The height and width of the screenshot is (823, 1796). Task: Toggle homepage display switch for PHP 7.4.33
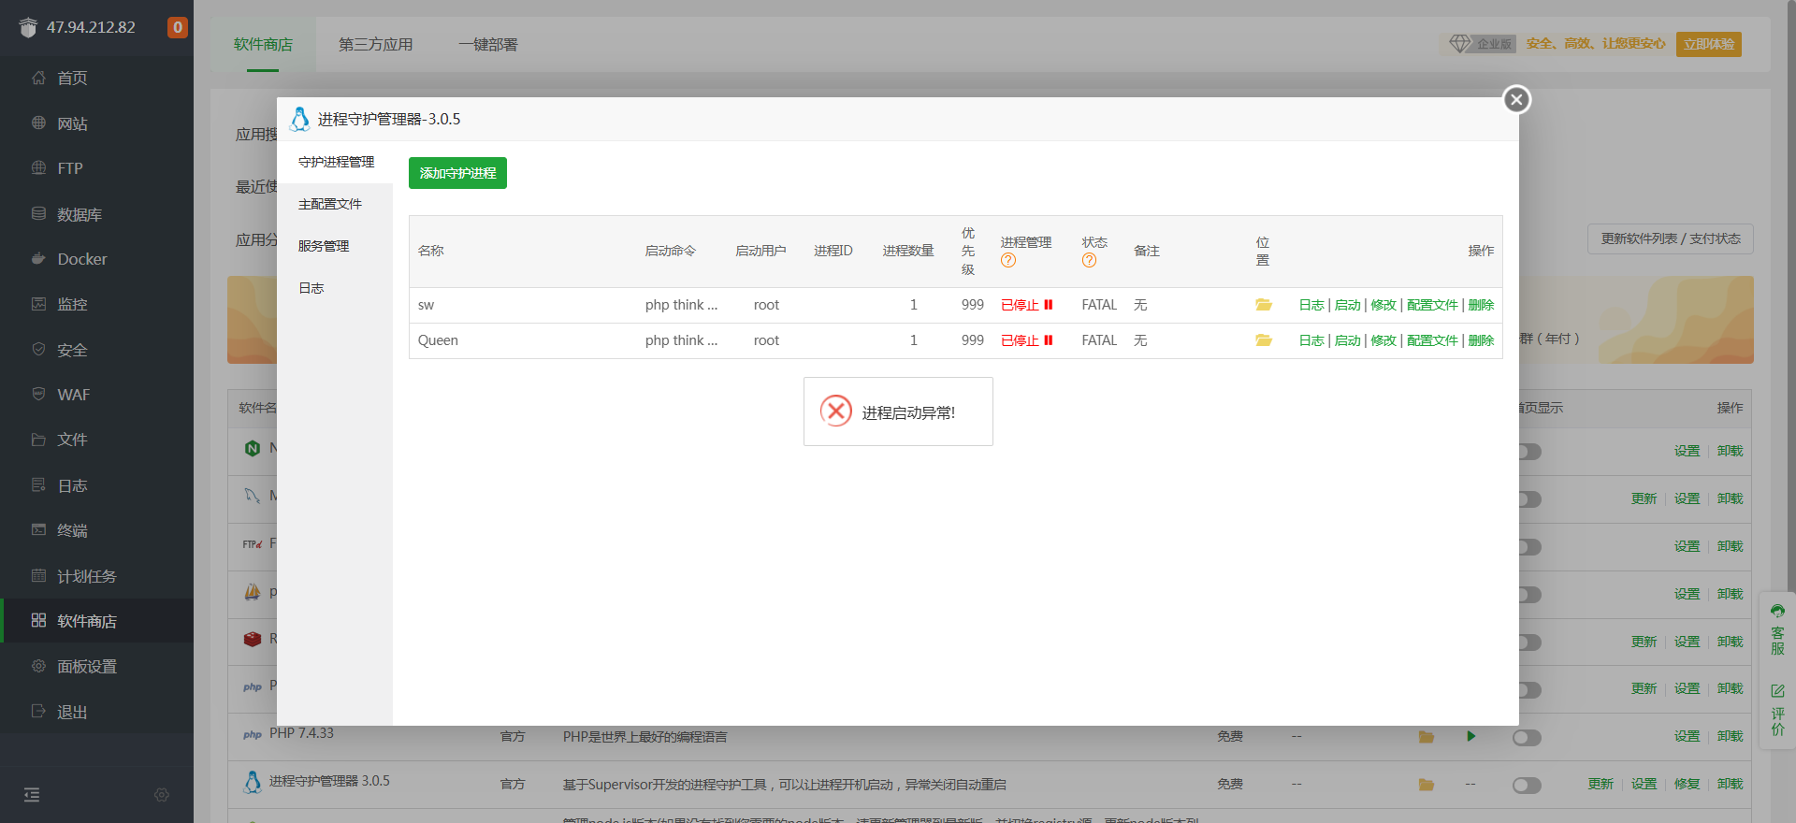point(1527,738)
